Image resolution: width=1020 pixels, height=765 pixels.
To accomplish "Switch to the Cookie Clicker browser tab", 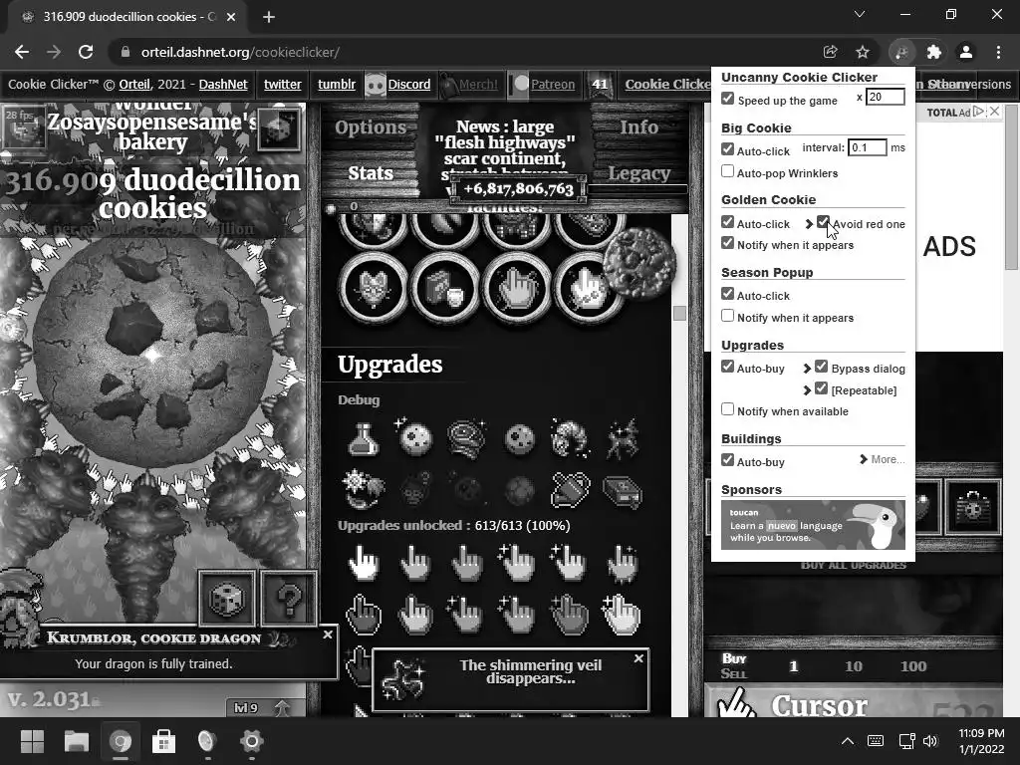I will pyautogui.click(x=128, y=17).
